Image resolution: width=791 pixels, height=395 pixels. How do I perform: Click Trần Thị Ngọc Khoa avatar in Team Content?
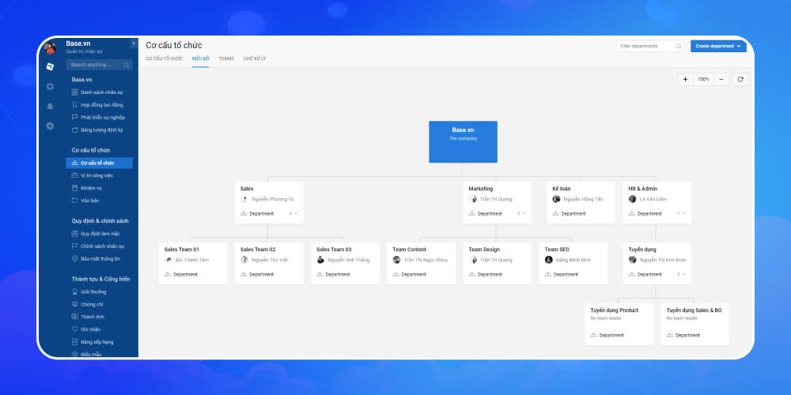396,260
